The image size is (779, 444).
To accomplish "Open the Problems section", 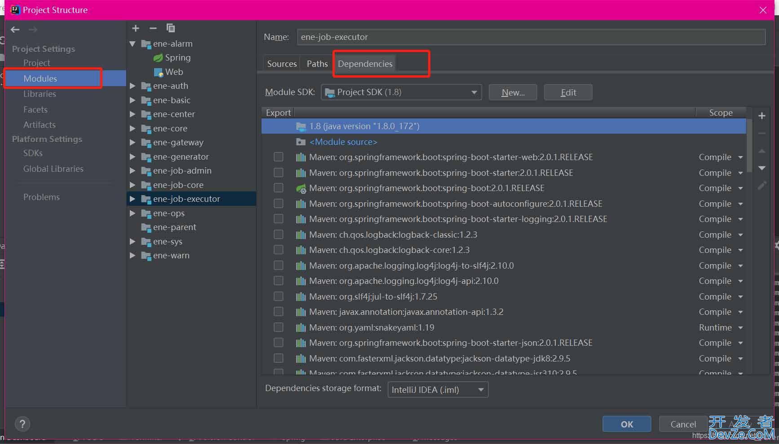I will pyautogui.click(x=41, y=197).
